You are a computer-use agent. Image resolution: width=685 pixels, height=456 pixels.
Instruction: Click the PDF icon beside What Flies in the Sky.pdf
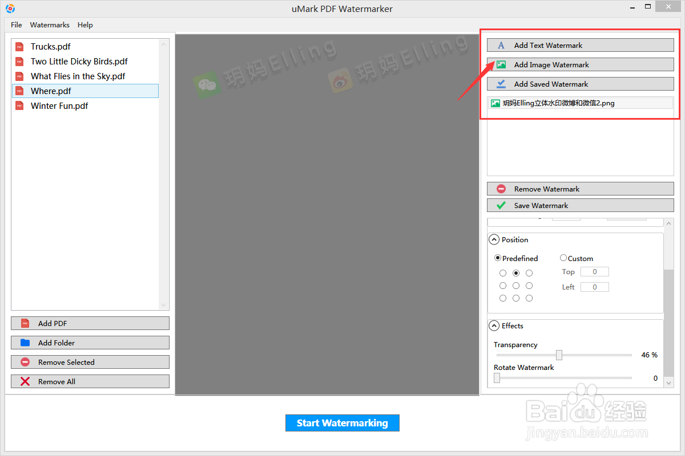(20, 76)
